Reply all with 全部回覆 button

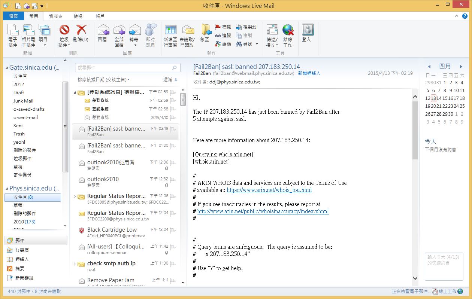(119, 36)
